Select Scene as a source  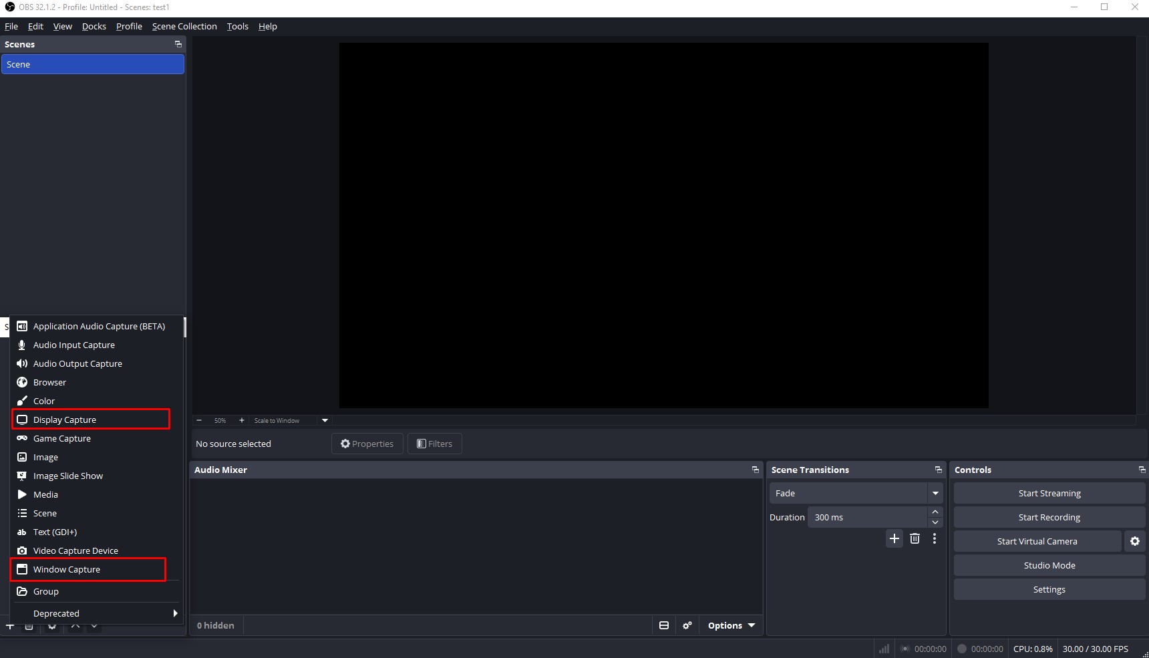click(x=96, y=513)
